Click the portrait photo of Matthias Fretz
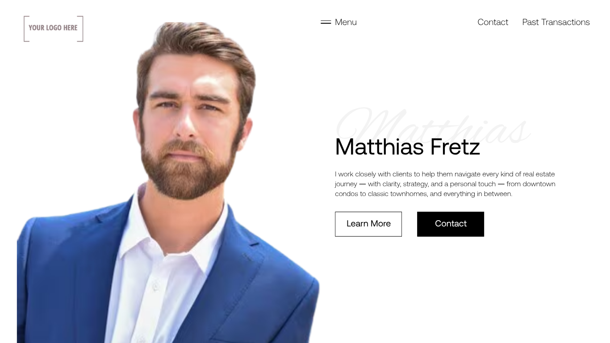Screen dimensions: 610x343 click(x=168, y=183)
